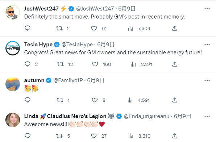216x142 pixels.
Task: Reply to the Tesla Hype tweet
Action: (28, 64)
